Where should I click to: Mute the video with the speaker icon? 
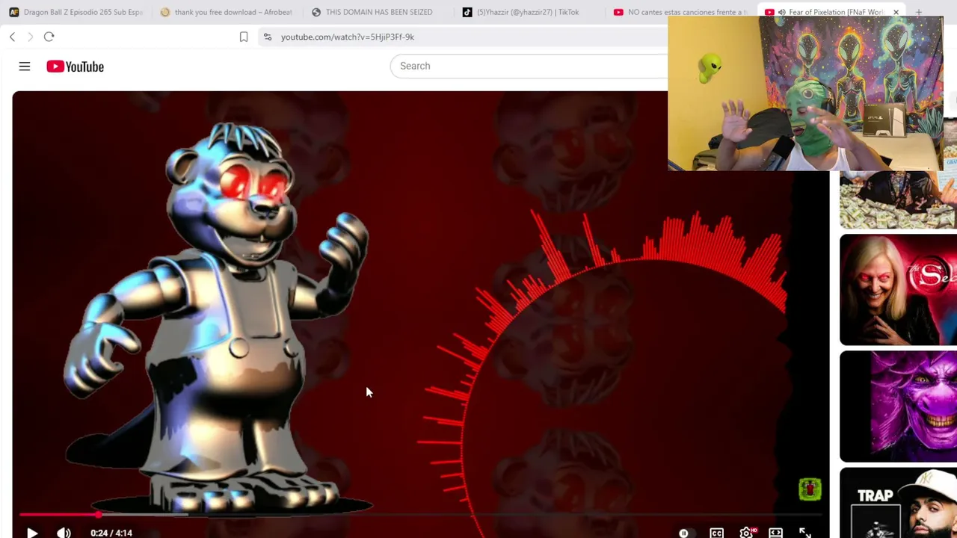point(64,533)
